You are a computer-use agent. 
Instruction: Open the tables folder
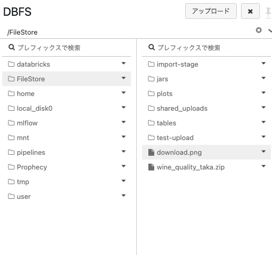(x=206, y=123)
